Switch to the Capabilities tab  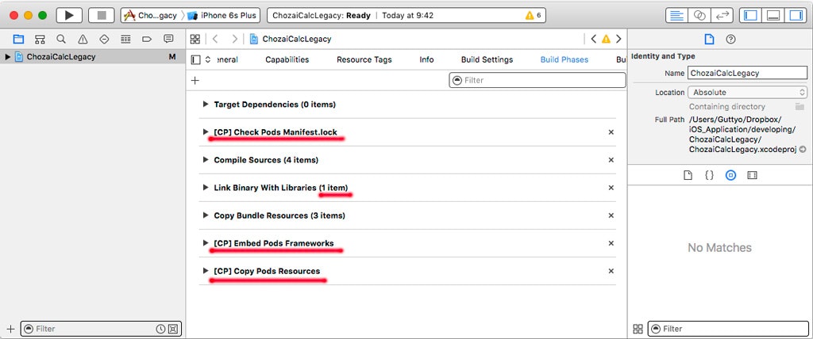(x=287, y=59)
